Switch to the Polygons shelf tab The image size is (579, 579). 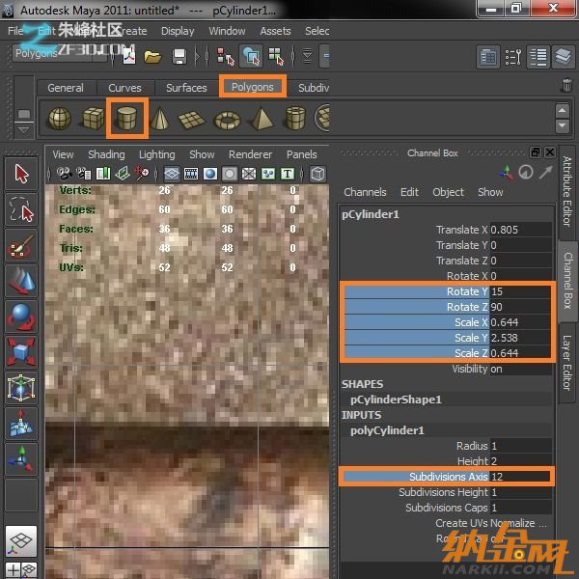(x=253, y=87)
